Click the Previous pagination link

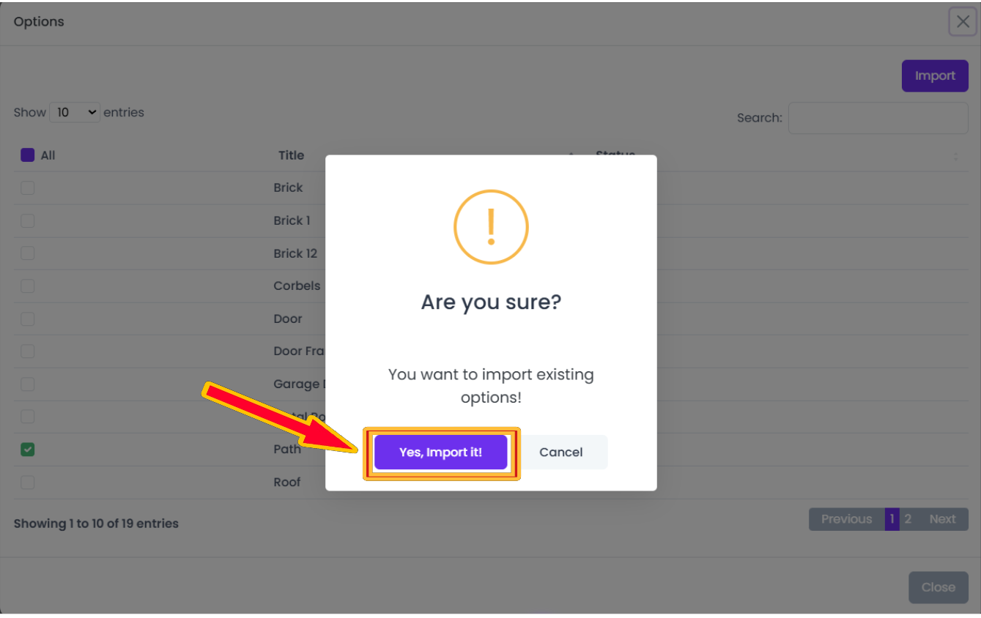[846, 519]
